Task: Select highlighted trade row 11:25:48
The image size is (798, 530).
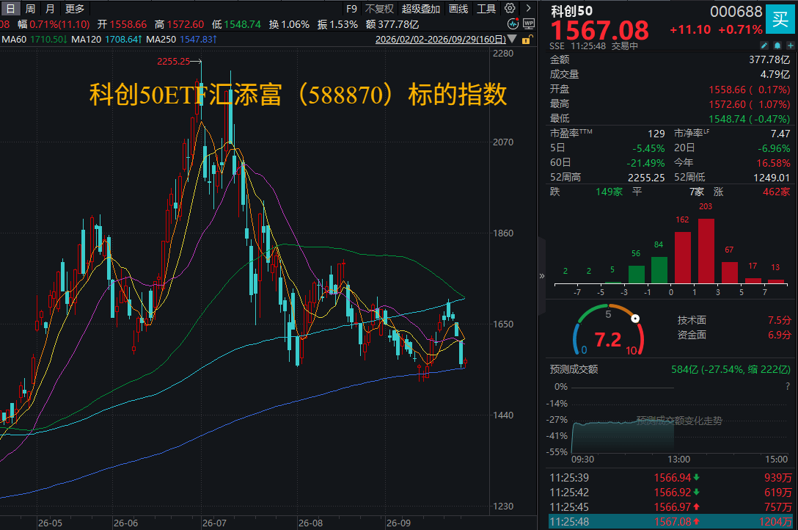Action: 671,522
